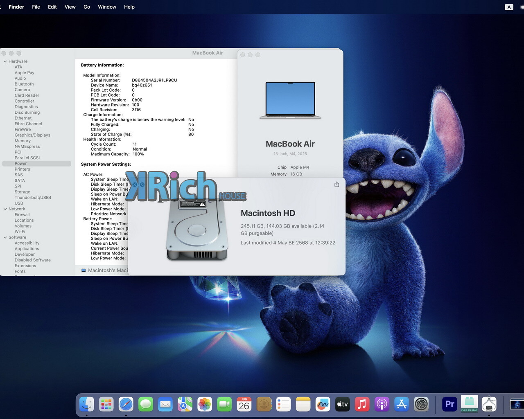Click the Maximum Capacity 100% value

[x=138, y=154]
